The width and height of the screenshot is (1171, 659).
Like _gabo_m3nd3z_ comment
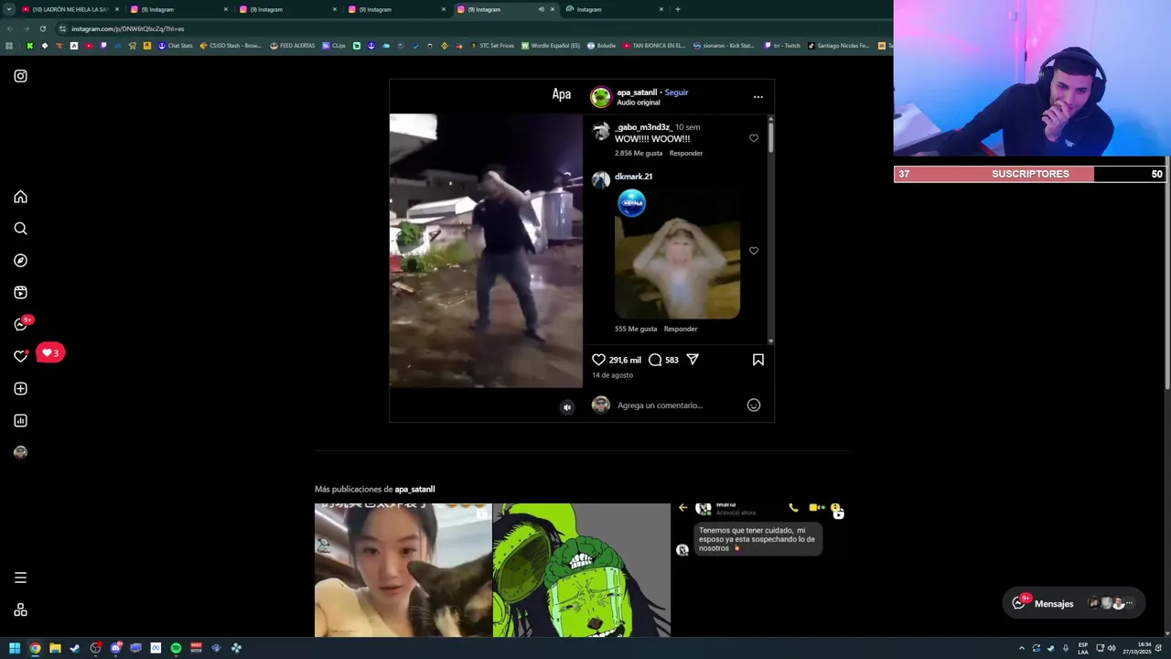coord(754,138)
